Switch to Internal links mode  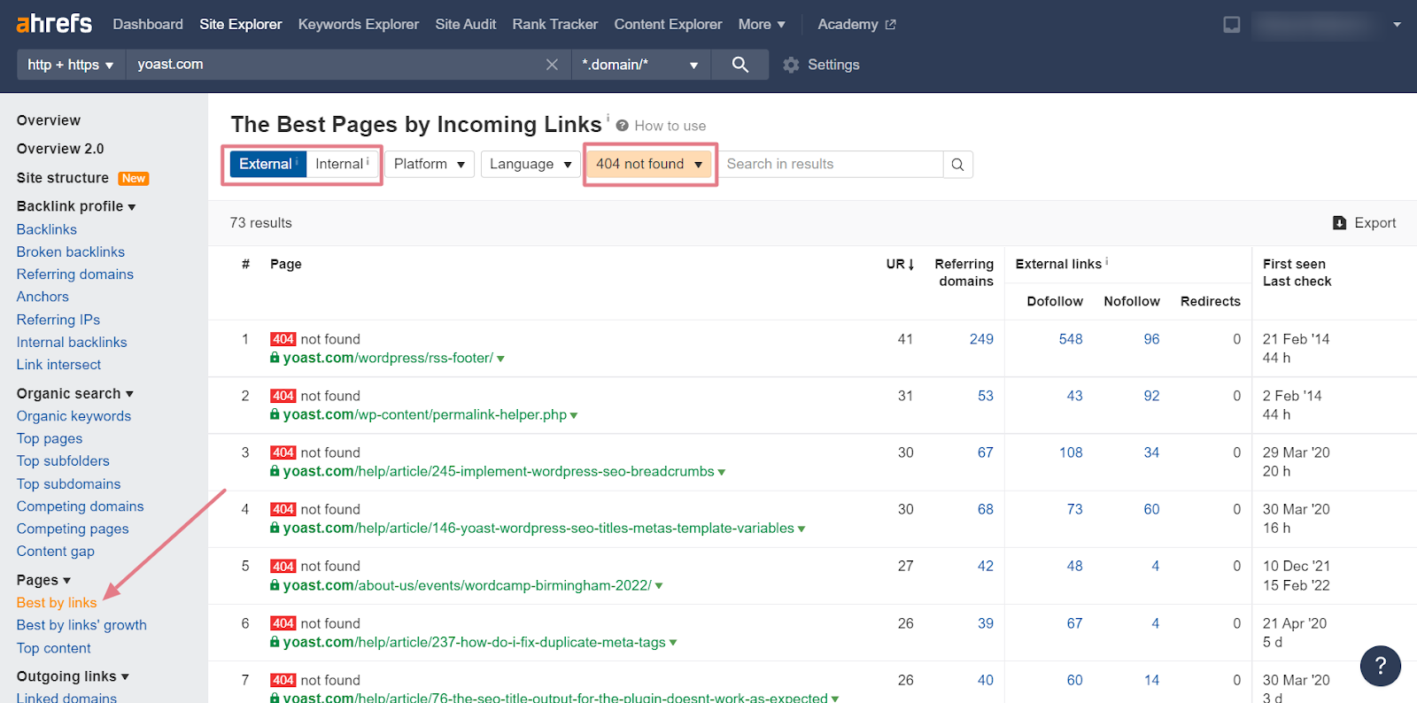click(342, 164)
